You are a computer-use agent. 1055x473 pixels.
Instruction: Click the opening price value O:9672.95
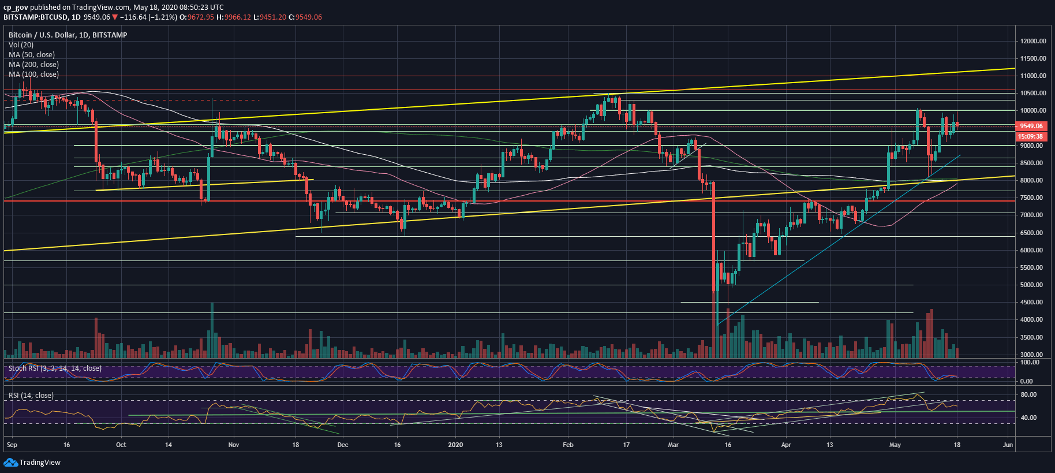[197, 17]
